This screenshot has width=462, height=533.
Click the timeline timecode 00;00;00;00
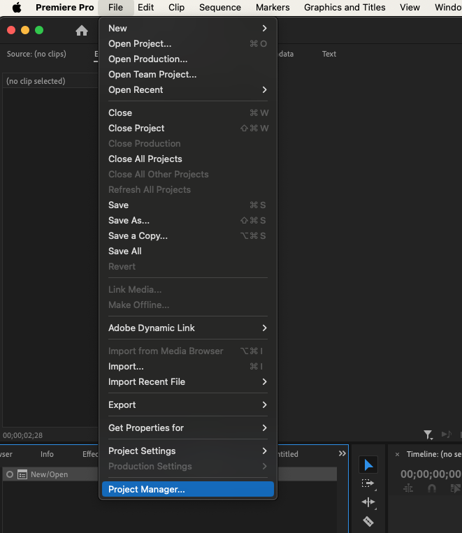click(431, 474)
